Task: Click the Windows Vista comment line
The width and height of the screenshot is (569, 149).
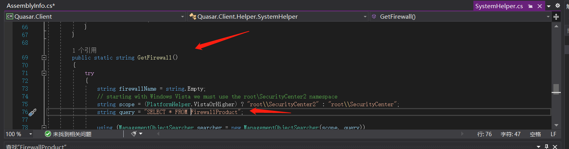Action: (217, 96)
